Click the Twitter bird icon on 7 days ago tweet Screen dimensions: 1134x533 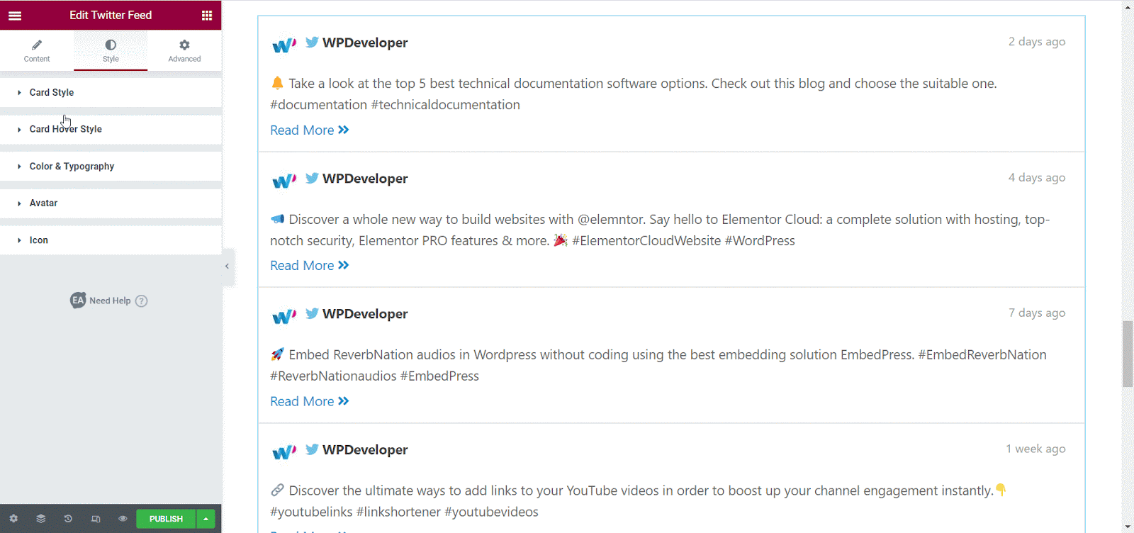point(312,313)
